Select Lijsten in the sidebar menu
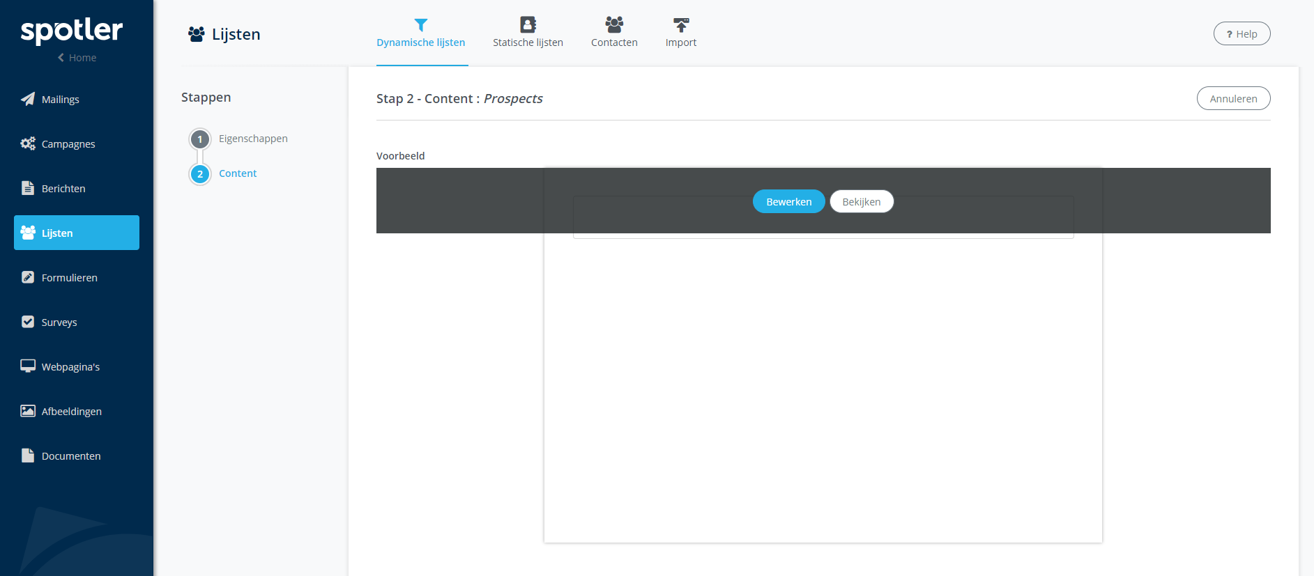 pos(77,233)
